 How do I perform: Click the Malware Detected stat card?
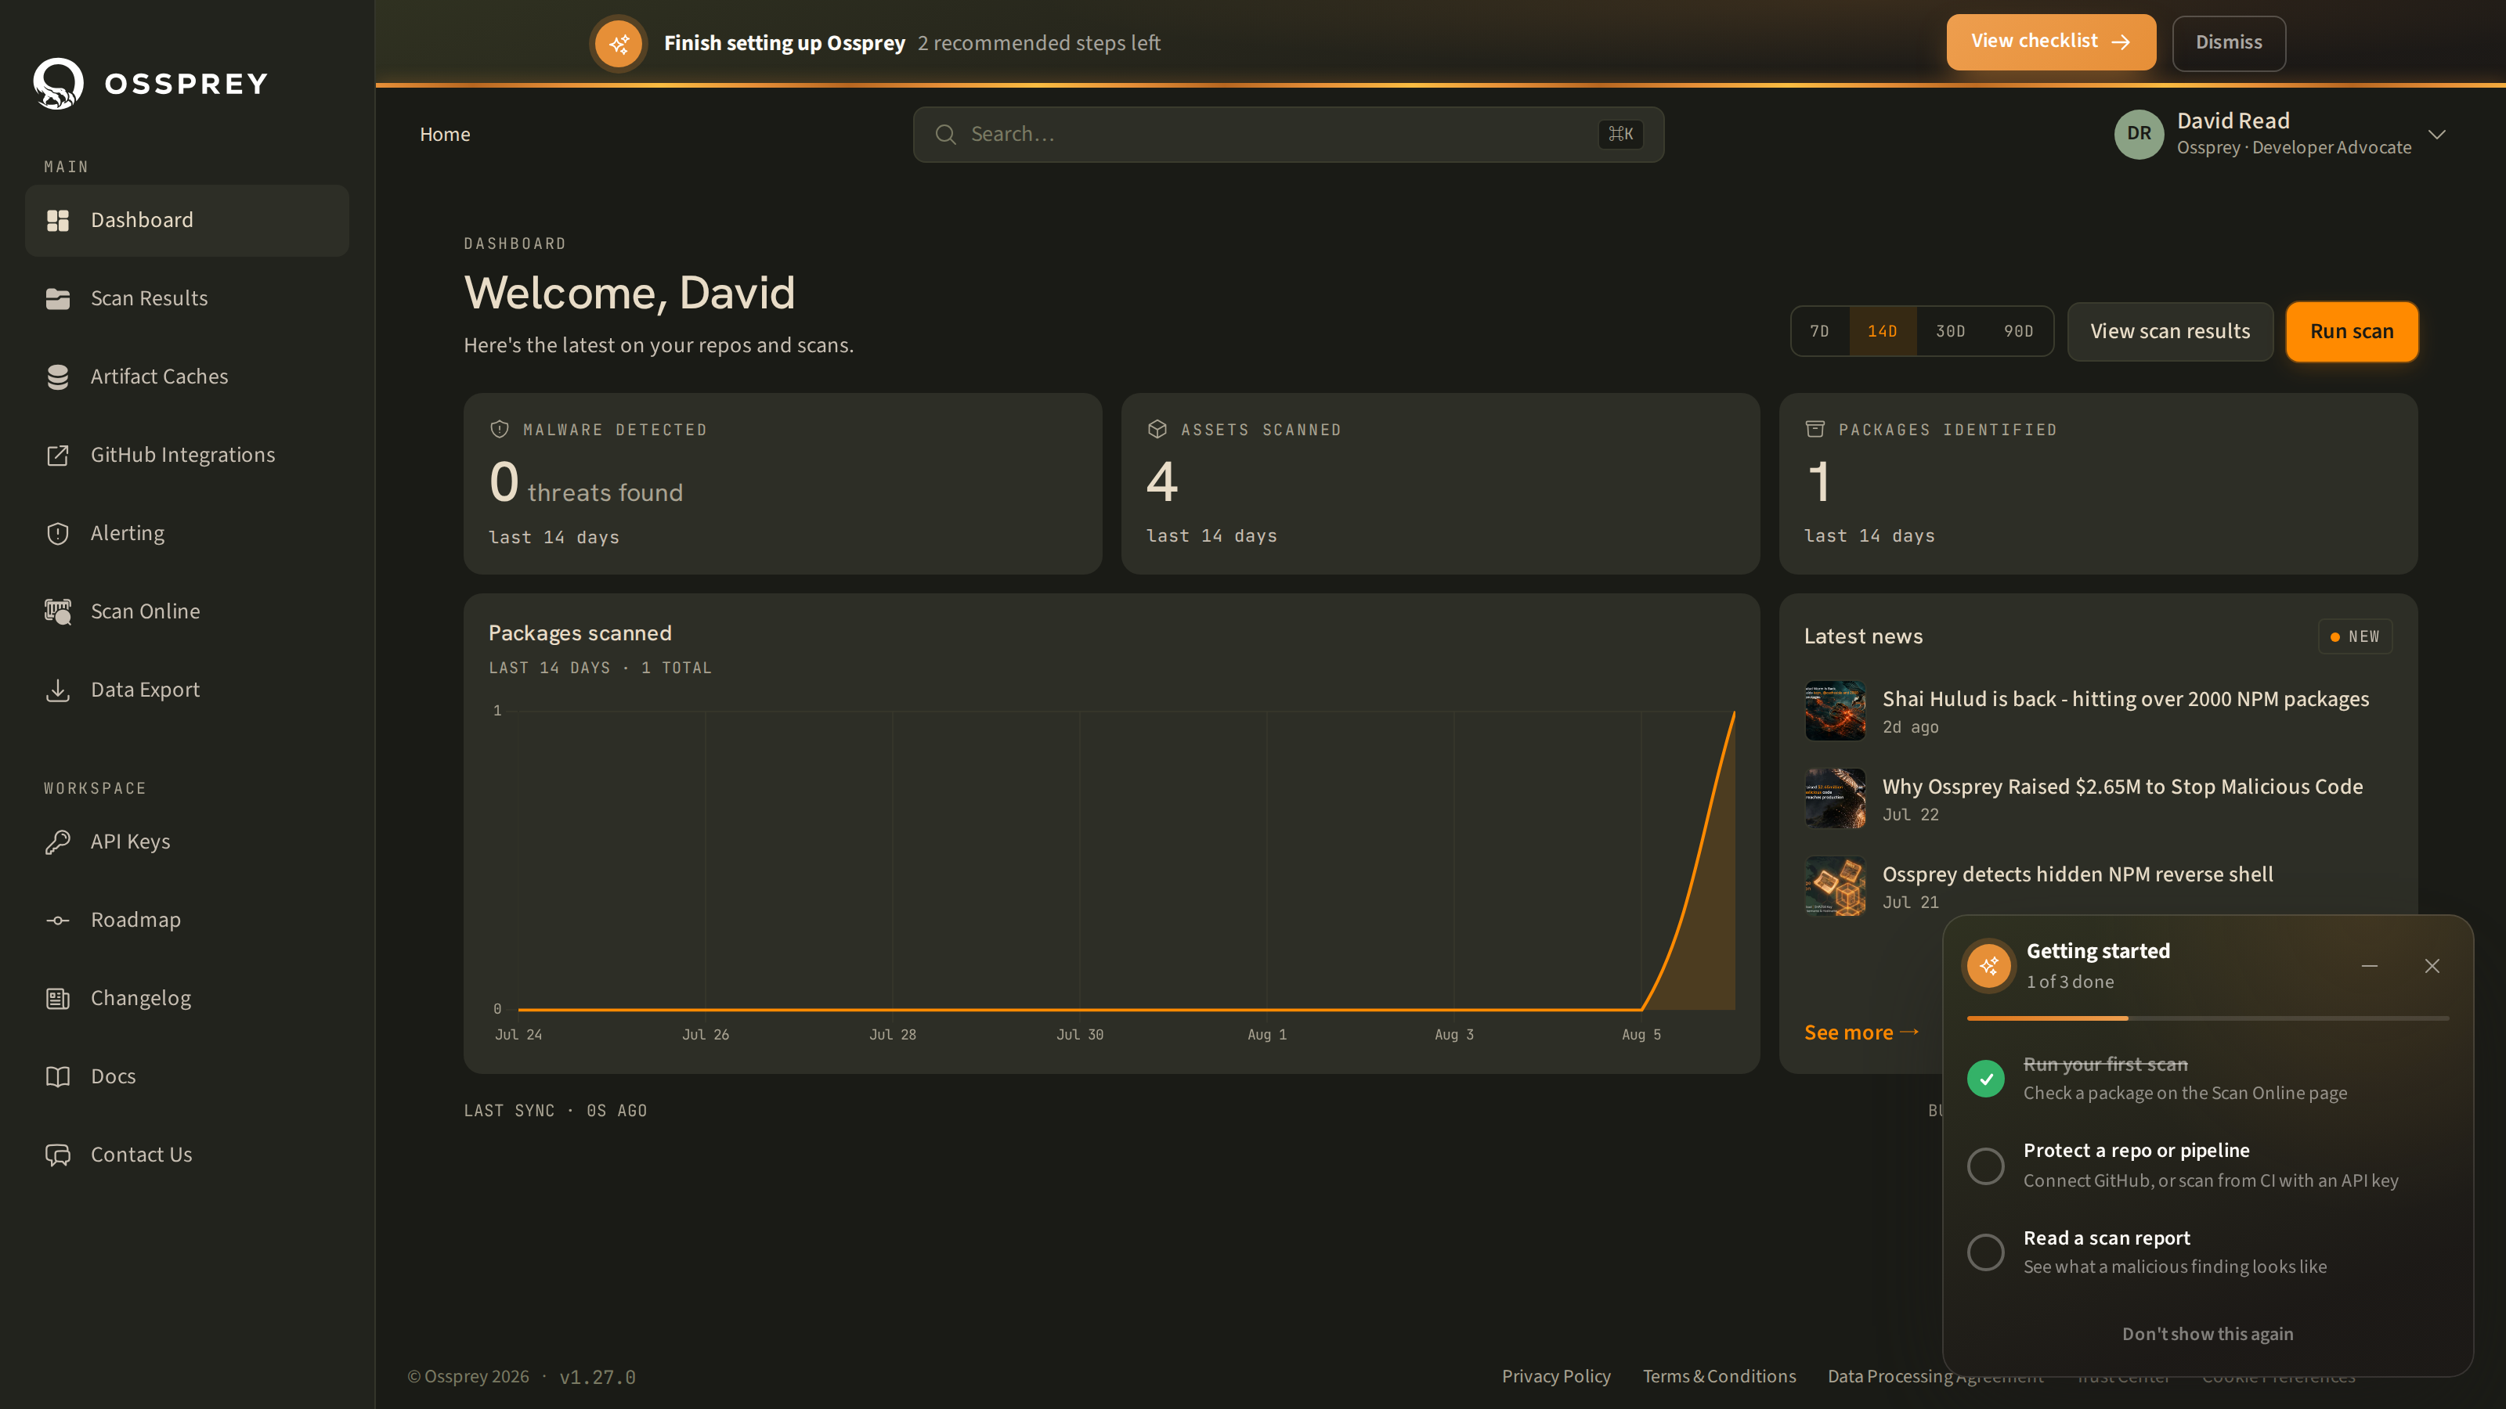(x=782, y=483)
